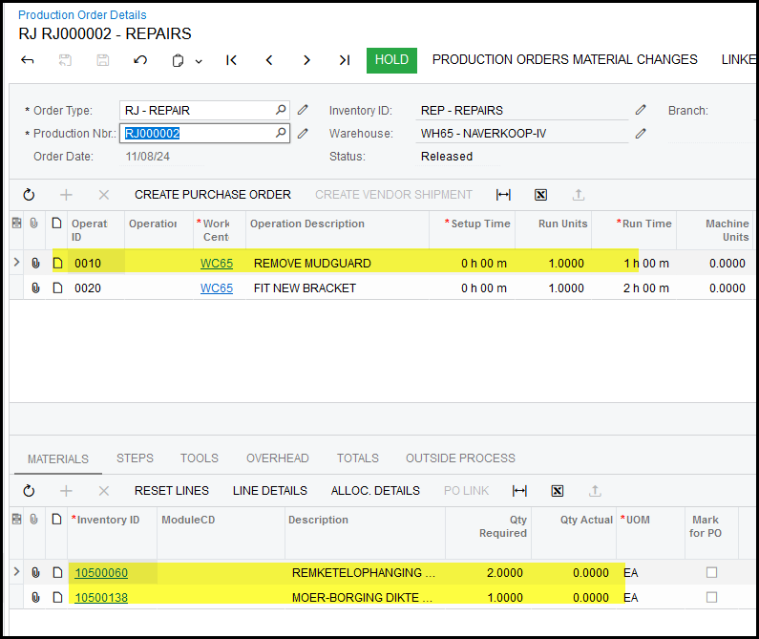This screenshot has height=639, width=759.
Task: Click the pencil icon beside Order Type
Action: [x=303, y=110]
